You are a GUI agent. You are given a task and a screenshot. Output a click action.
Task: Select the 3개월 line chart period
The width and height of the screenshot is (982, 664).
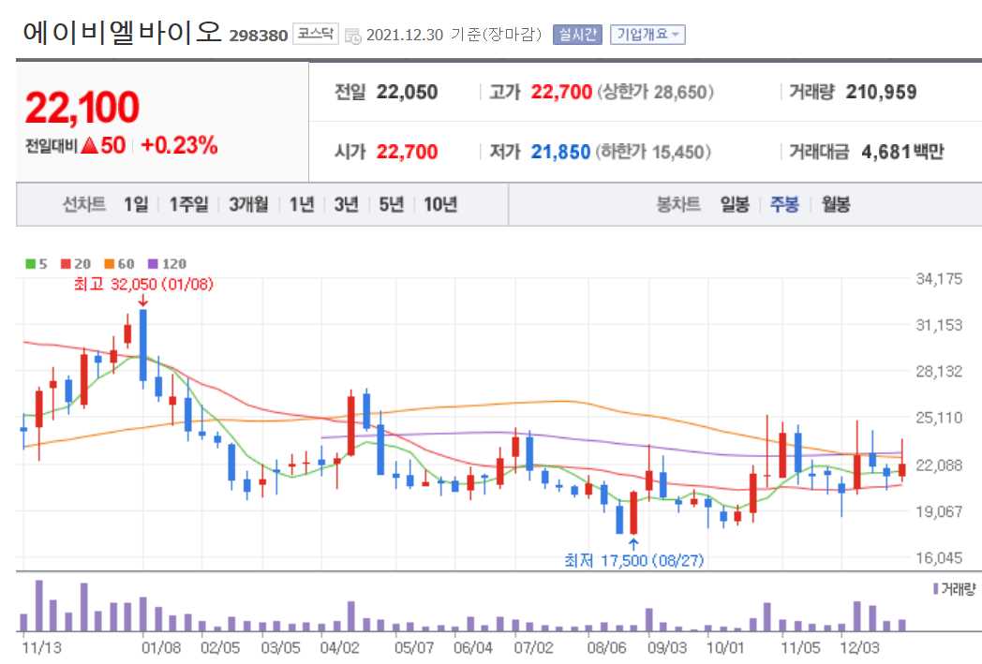coord(248,204)
